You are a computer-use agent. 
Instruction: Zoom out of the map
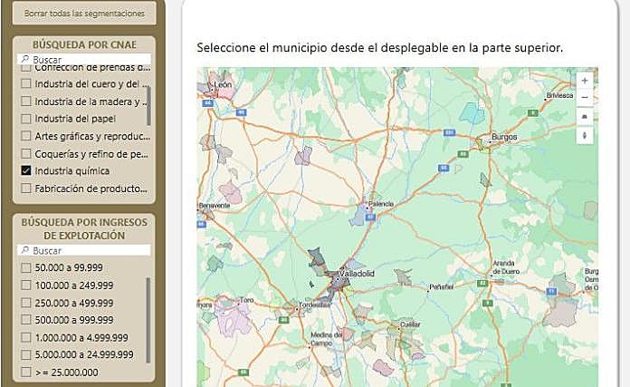pyautogui.click(x=585, y=98)
